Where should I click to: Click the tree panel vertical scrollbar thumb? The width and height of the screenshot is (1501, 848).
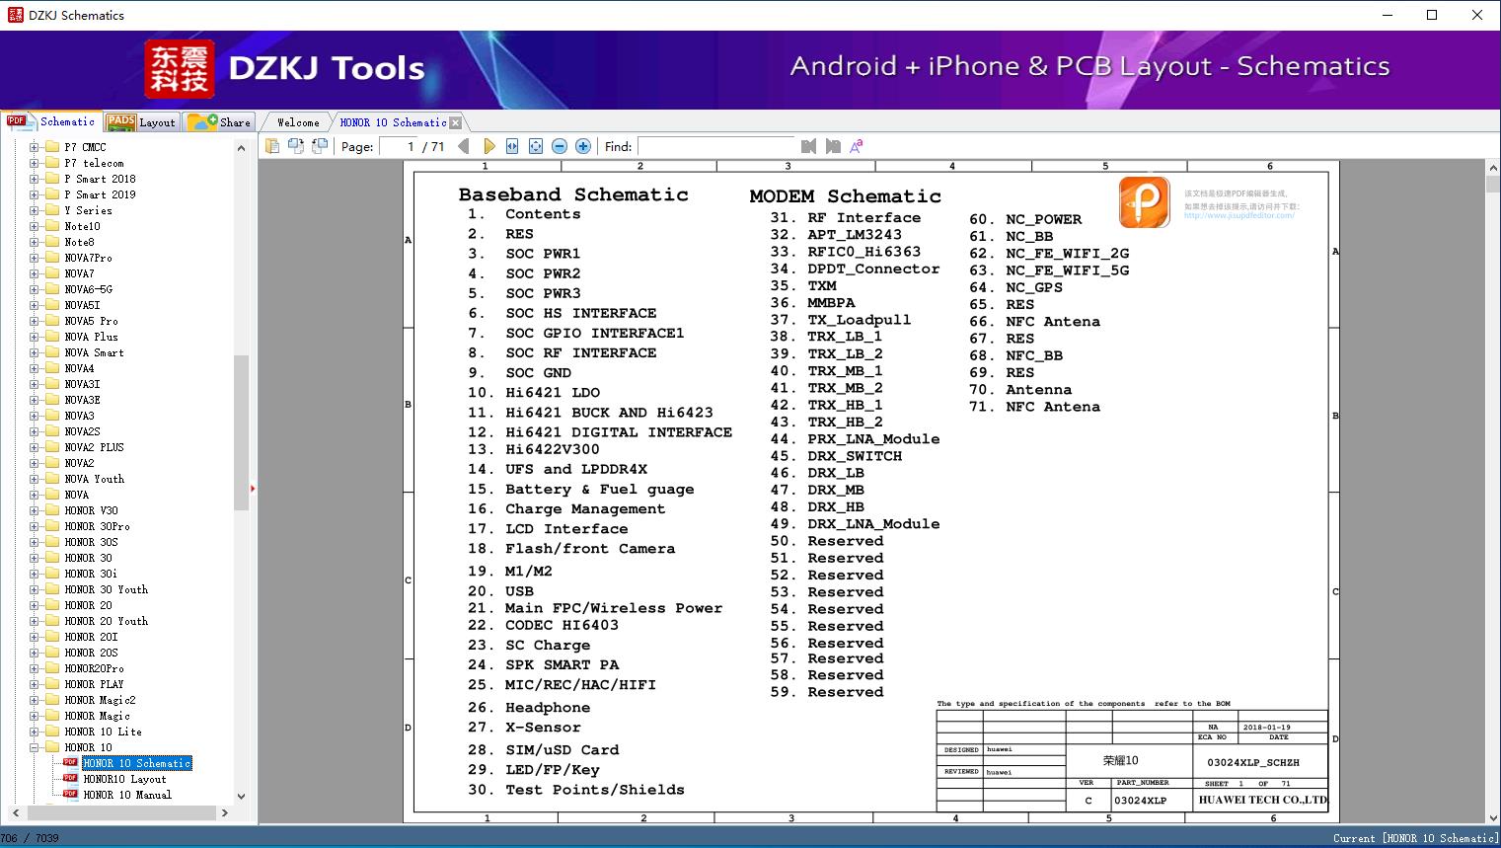pos(241,432)
